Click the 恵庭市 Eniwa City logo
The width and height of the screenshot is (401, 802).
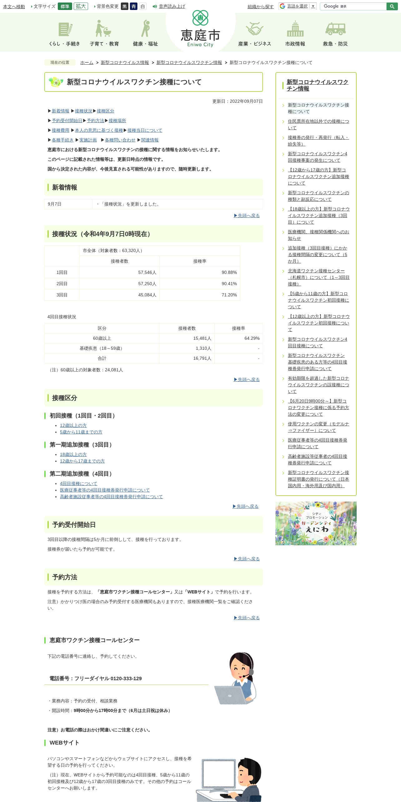tap(200, 29)
